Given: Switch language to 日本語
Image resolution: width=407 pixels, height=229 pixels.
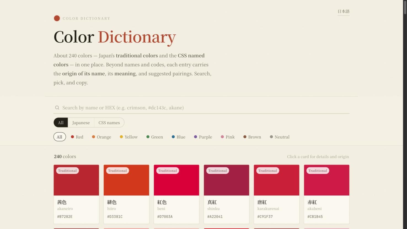Looking at the screenshot, I should coord(343,12).
